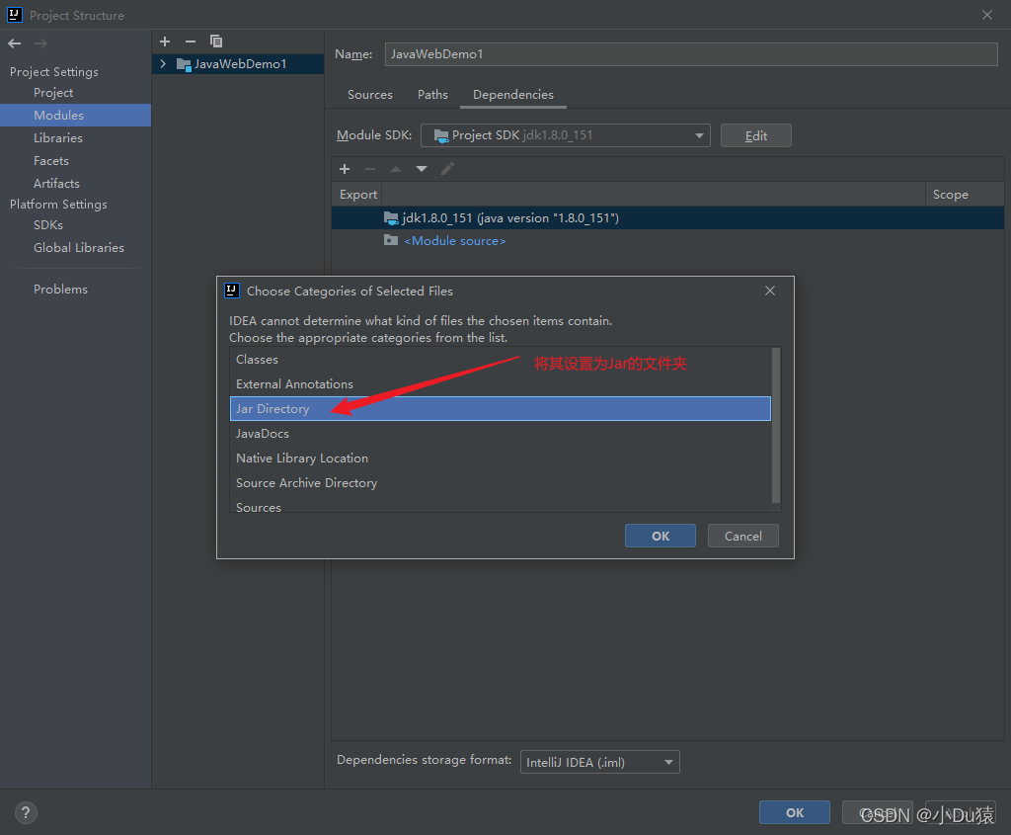The image size is (1011, 835).
Task: Click the edit dependency pencil icon
Action: tap(447, 169)
